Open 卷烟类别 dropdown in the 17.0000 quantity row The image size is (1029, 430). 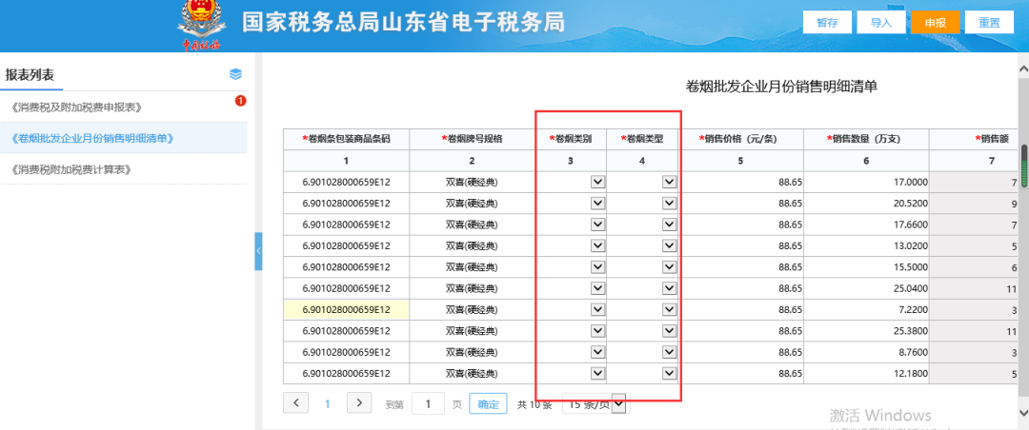tap(597, 183)
